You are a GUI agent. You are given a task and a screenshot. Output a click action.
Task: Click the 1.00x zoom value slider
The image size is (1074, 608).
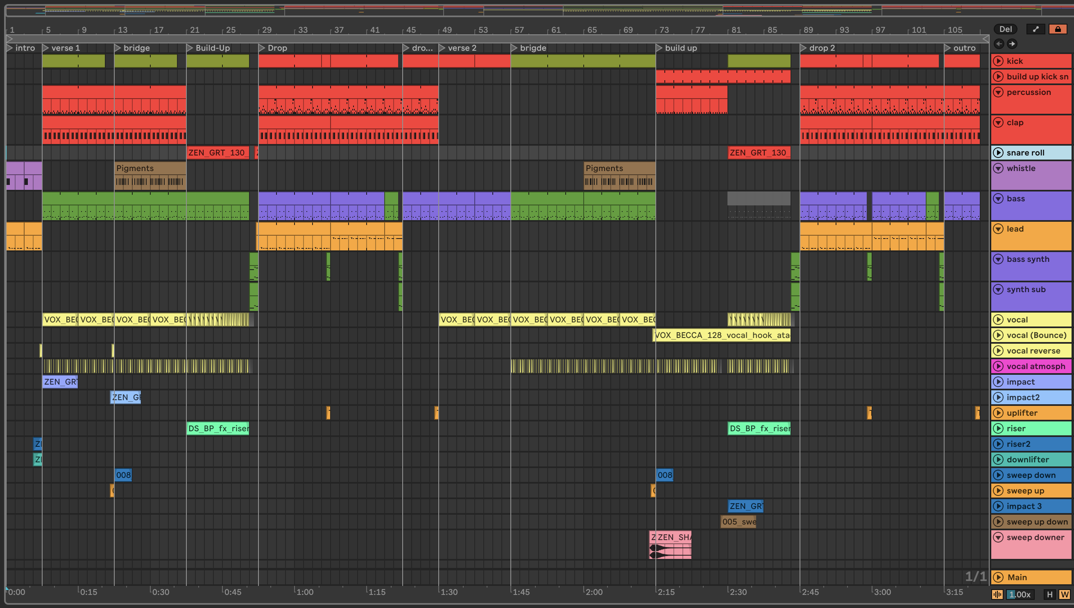click(x=1020, y=594)
